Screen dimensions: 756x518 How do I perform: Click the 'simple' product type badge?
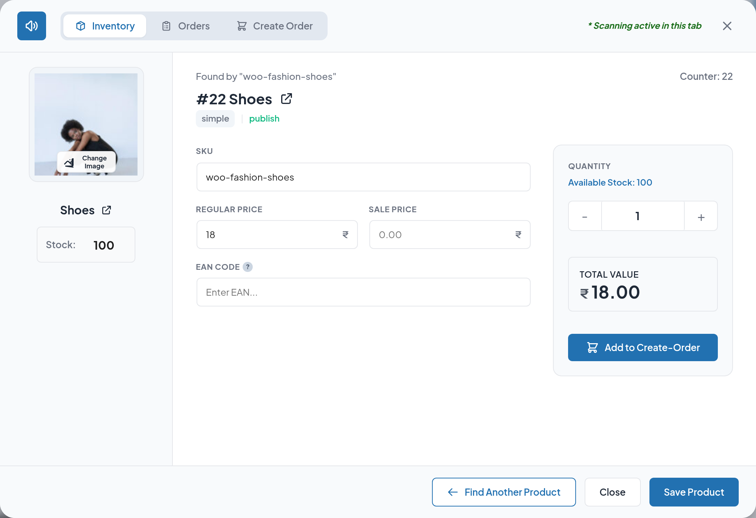click(x=215, y=119)
